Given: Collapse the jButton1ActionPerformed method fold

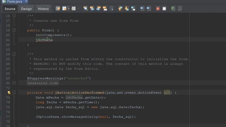Looking at the screenshot, I should [14, 92].
